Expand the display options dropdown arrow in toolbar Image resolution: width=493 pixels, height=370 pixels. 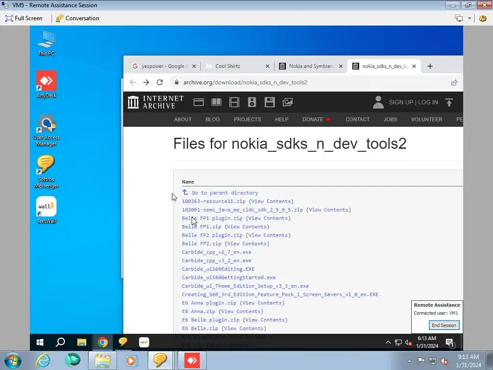[469, 18]
